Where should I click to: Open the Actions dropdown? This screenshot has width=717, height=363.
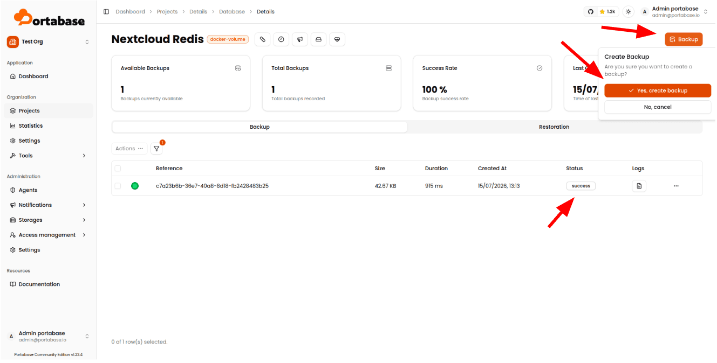click(x=129, y=149)
